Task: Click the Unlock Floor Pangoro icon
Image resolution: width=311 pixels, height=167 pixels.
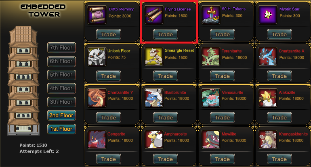Action: click(97, 56)
